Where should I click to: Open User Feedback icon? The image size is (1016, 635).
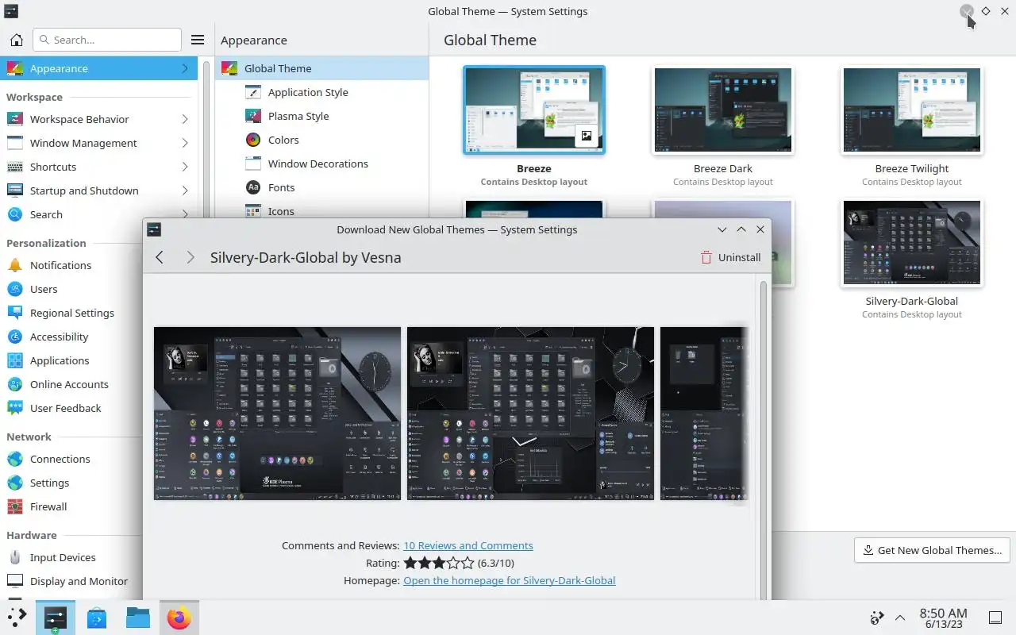point(15,408)
